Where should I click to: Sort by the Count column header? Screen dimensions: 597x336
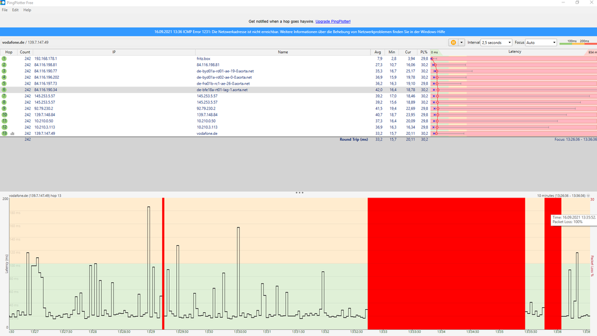[25, 52]
